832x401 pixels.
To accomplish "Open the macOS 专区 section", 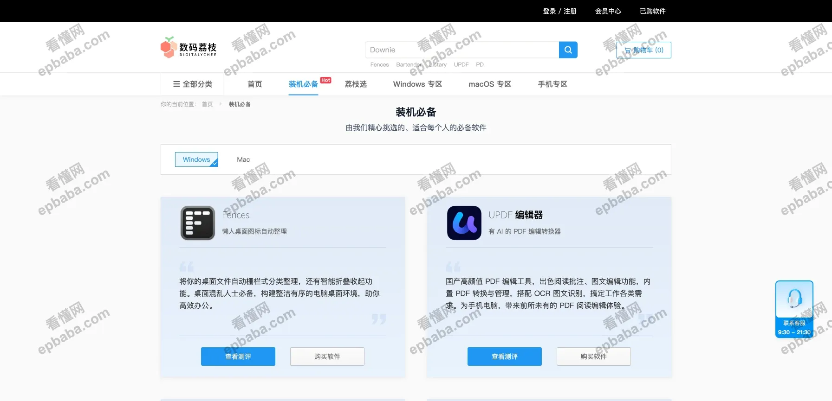I will 490,84.
